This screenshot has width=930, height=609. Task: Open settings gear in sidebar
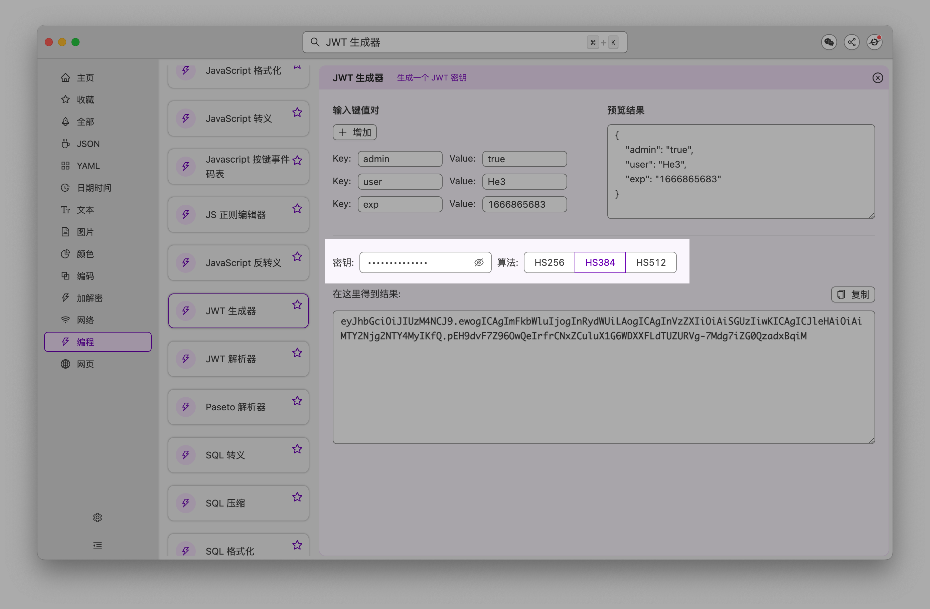[x=97, y=517]
